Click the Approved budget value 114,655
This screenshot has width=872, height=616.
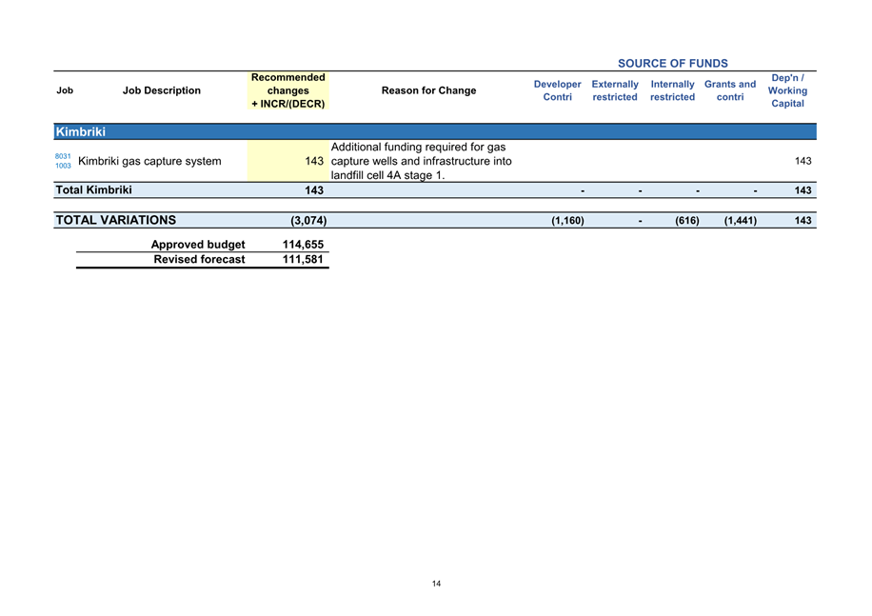tap(304, 245)
